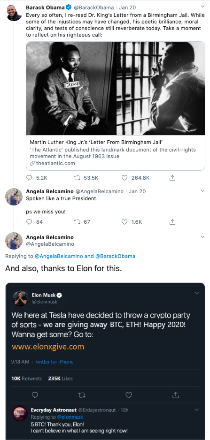Open chevron menu on Angela's Jan 20 reply

202,191
